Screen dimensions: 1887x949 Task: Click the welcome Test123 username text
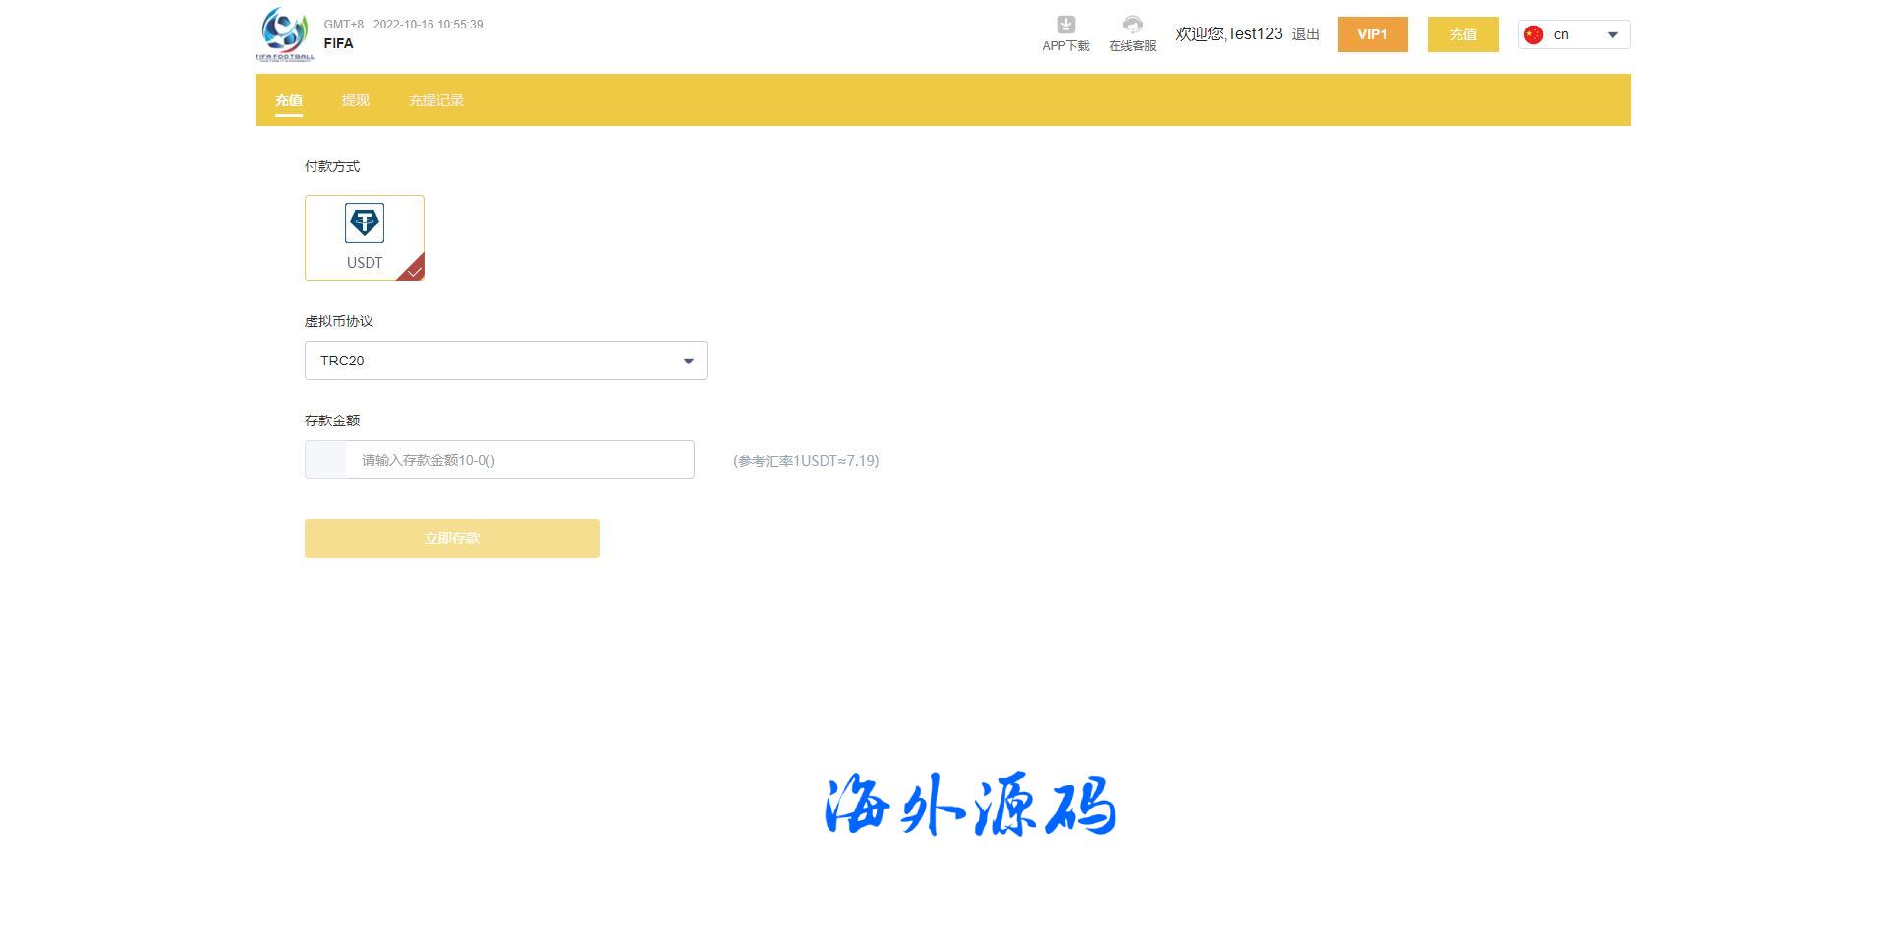click(x=1229, y=34)
